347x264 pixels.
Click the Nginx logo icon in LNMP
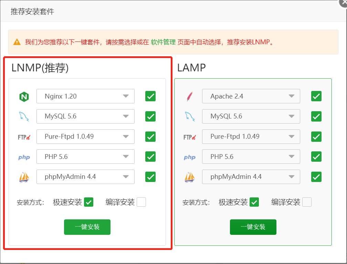click(x=24, y=96)
